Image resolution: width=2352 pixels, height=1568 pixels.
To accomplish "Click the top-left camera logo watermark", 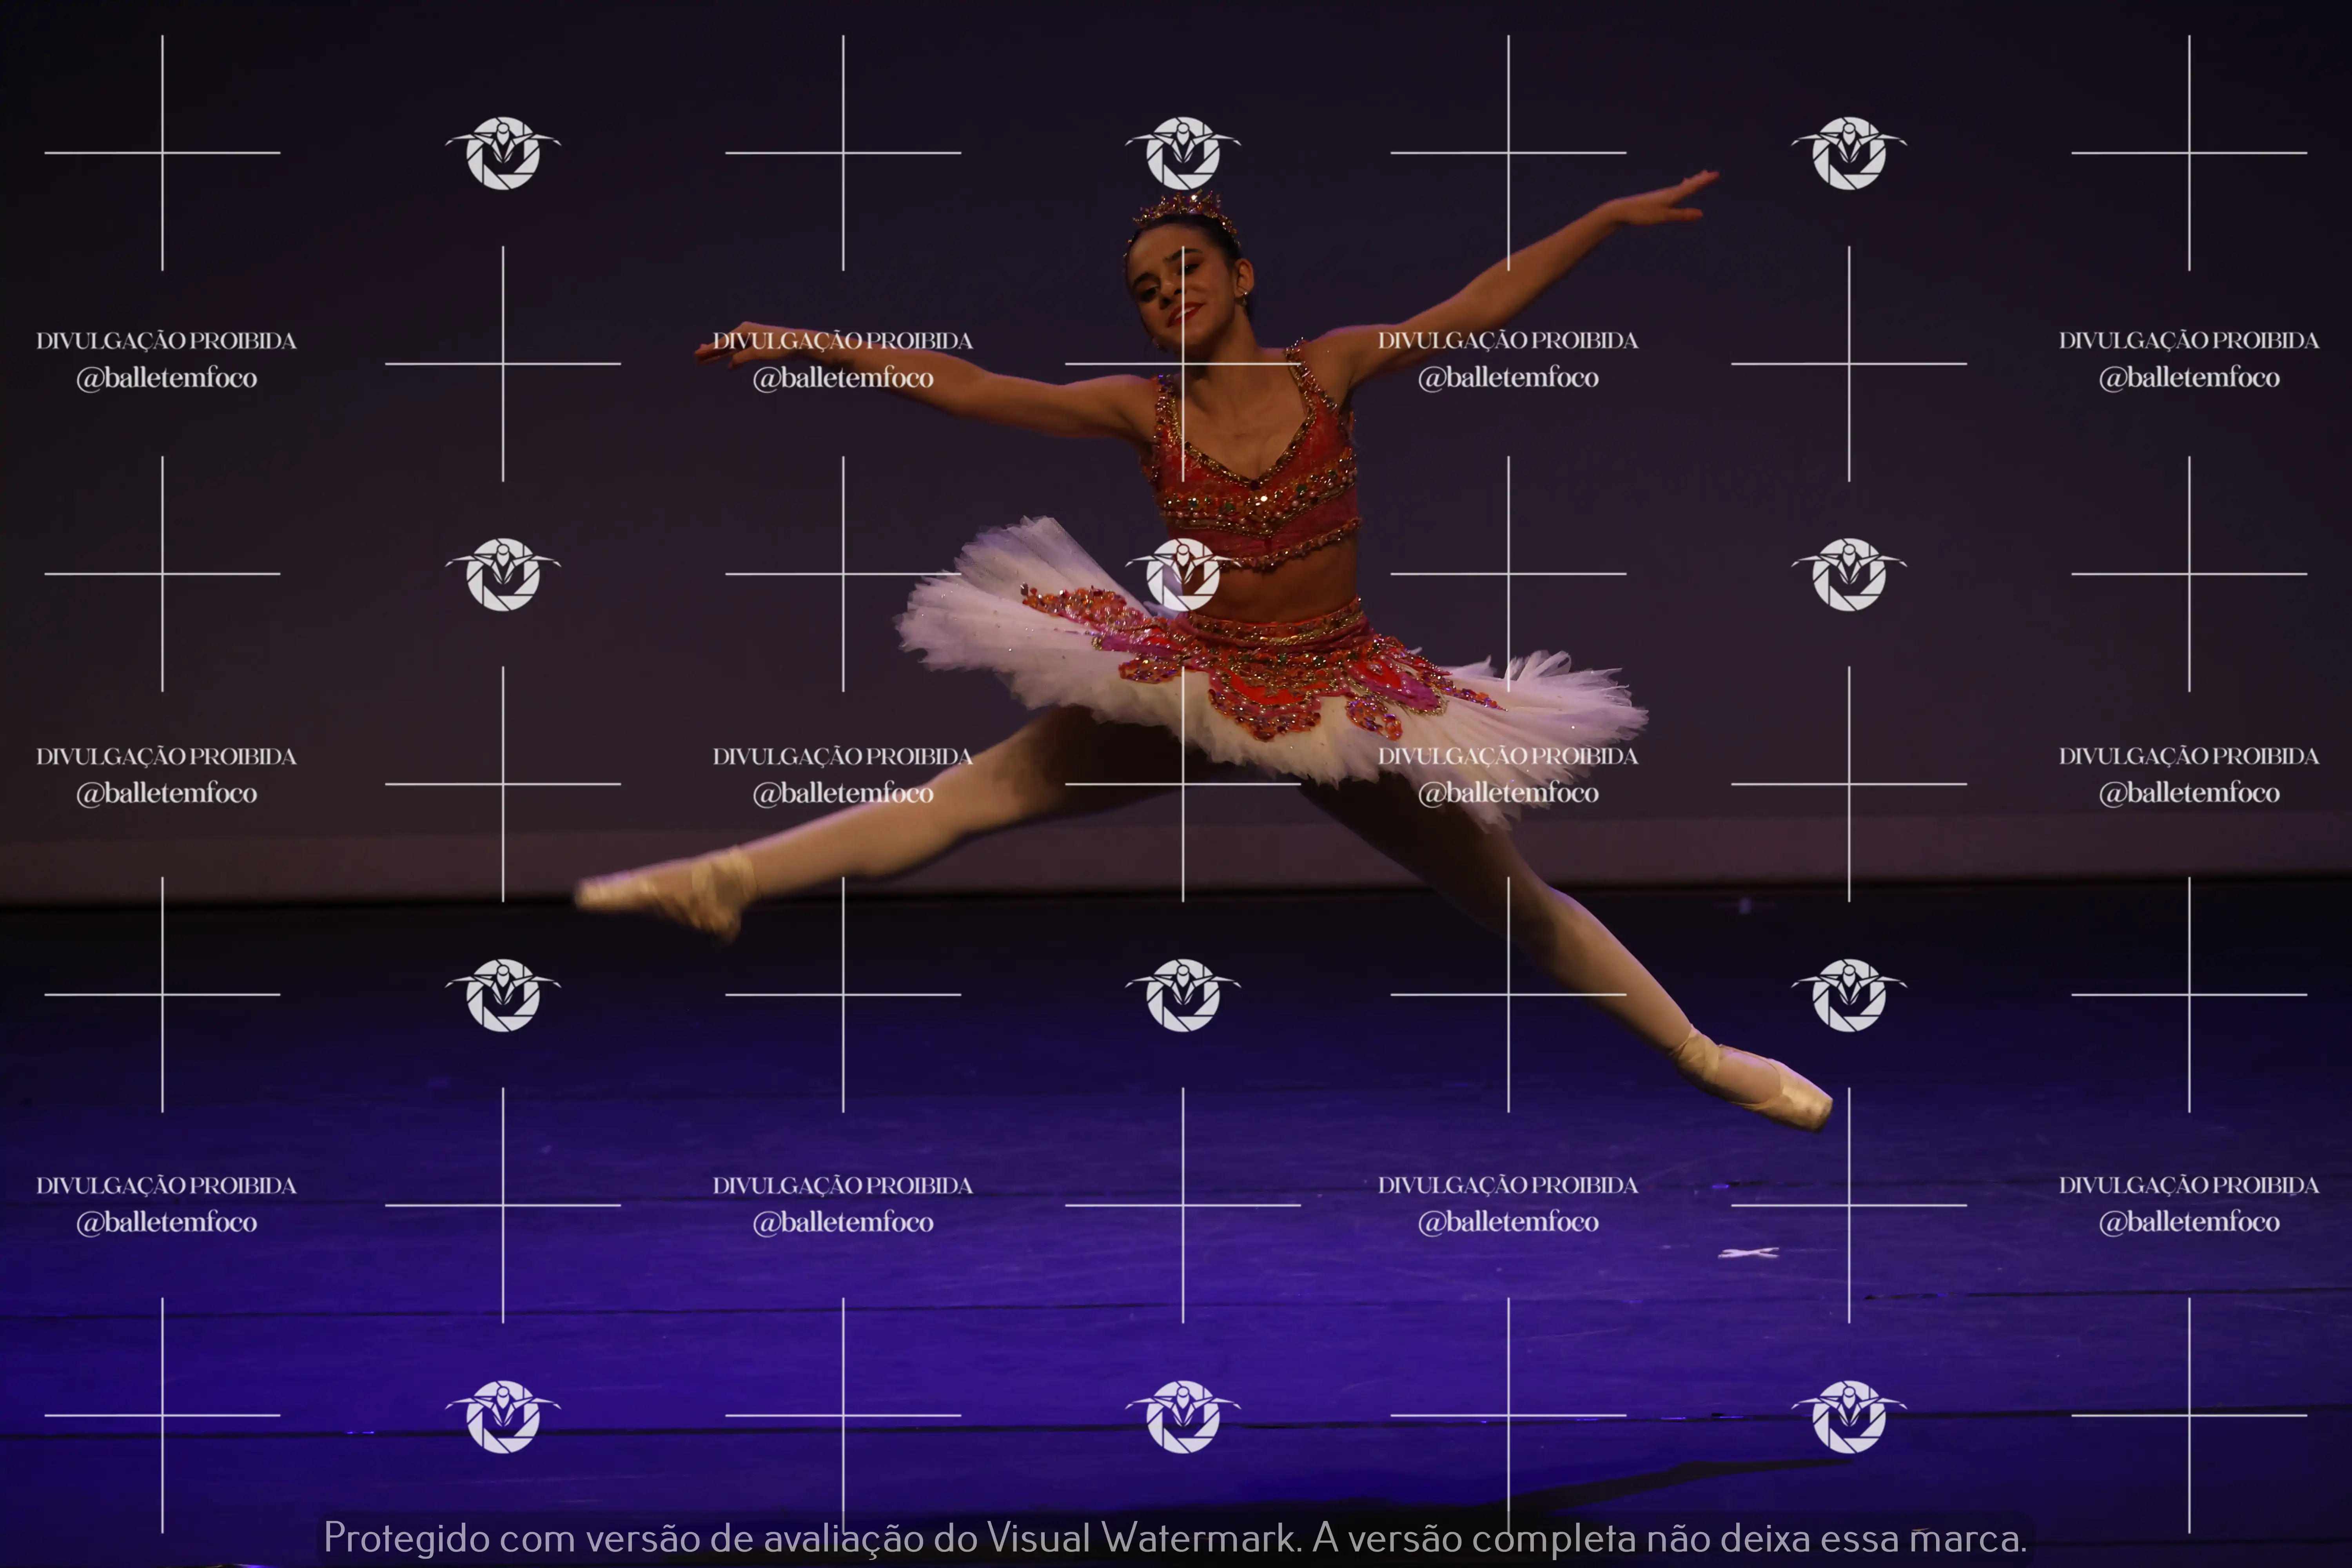I will pyautogui.click(x=503, y=153).
